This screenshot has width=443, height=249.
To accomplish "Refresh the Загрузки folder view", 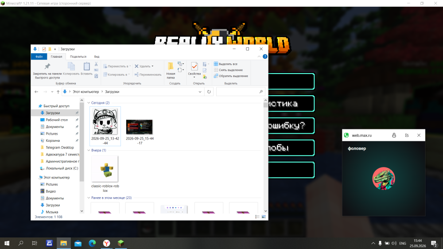I will [x=209, y=92].
